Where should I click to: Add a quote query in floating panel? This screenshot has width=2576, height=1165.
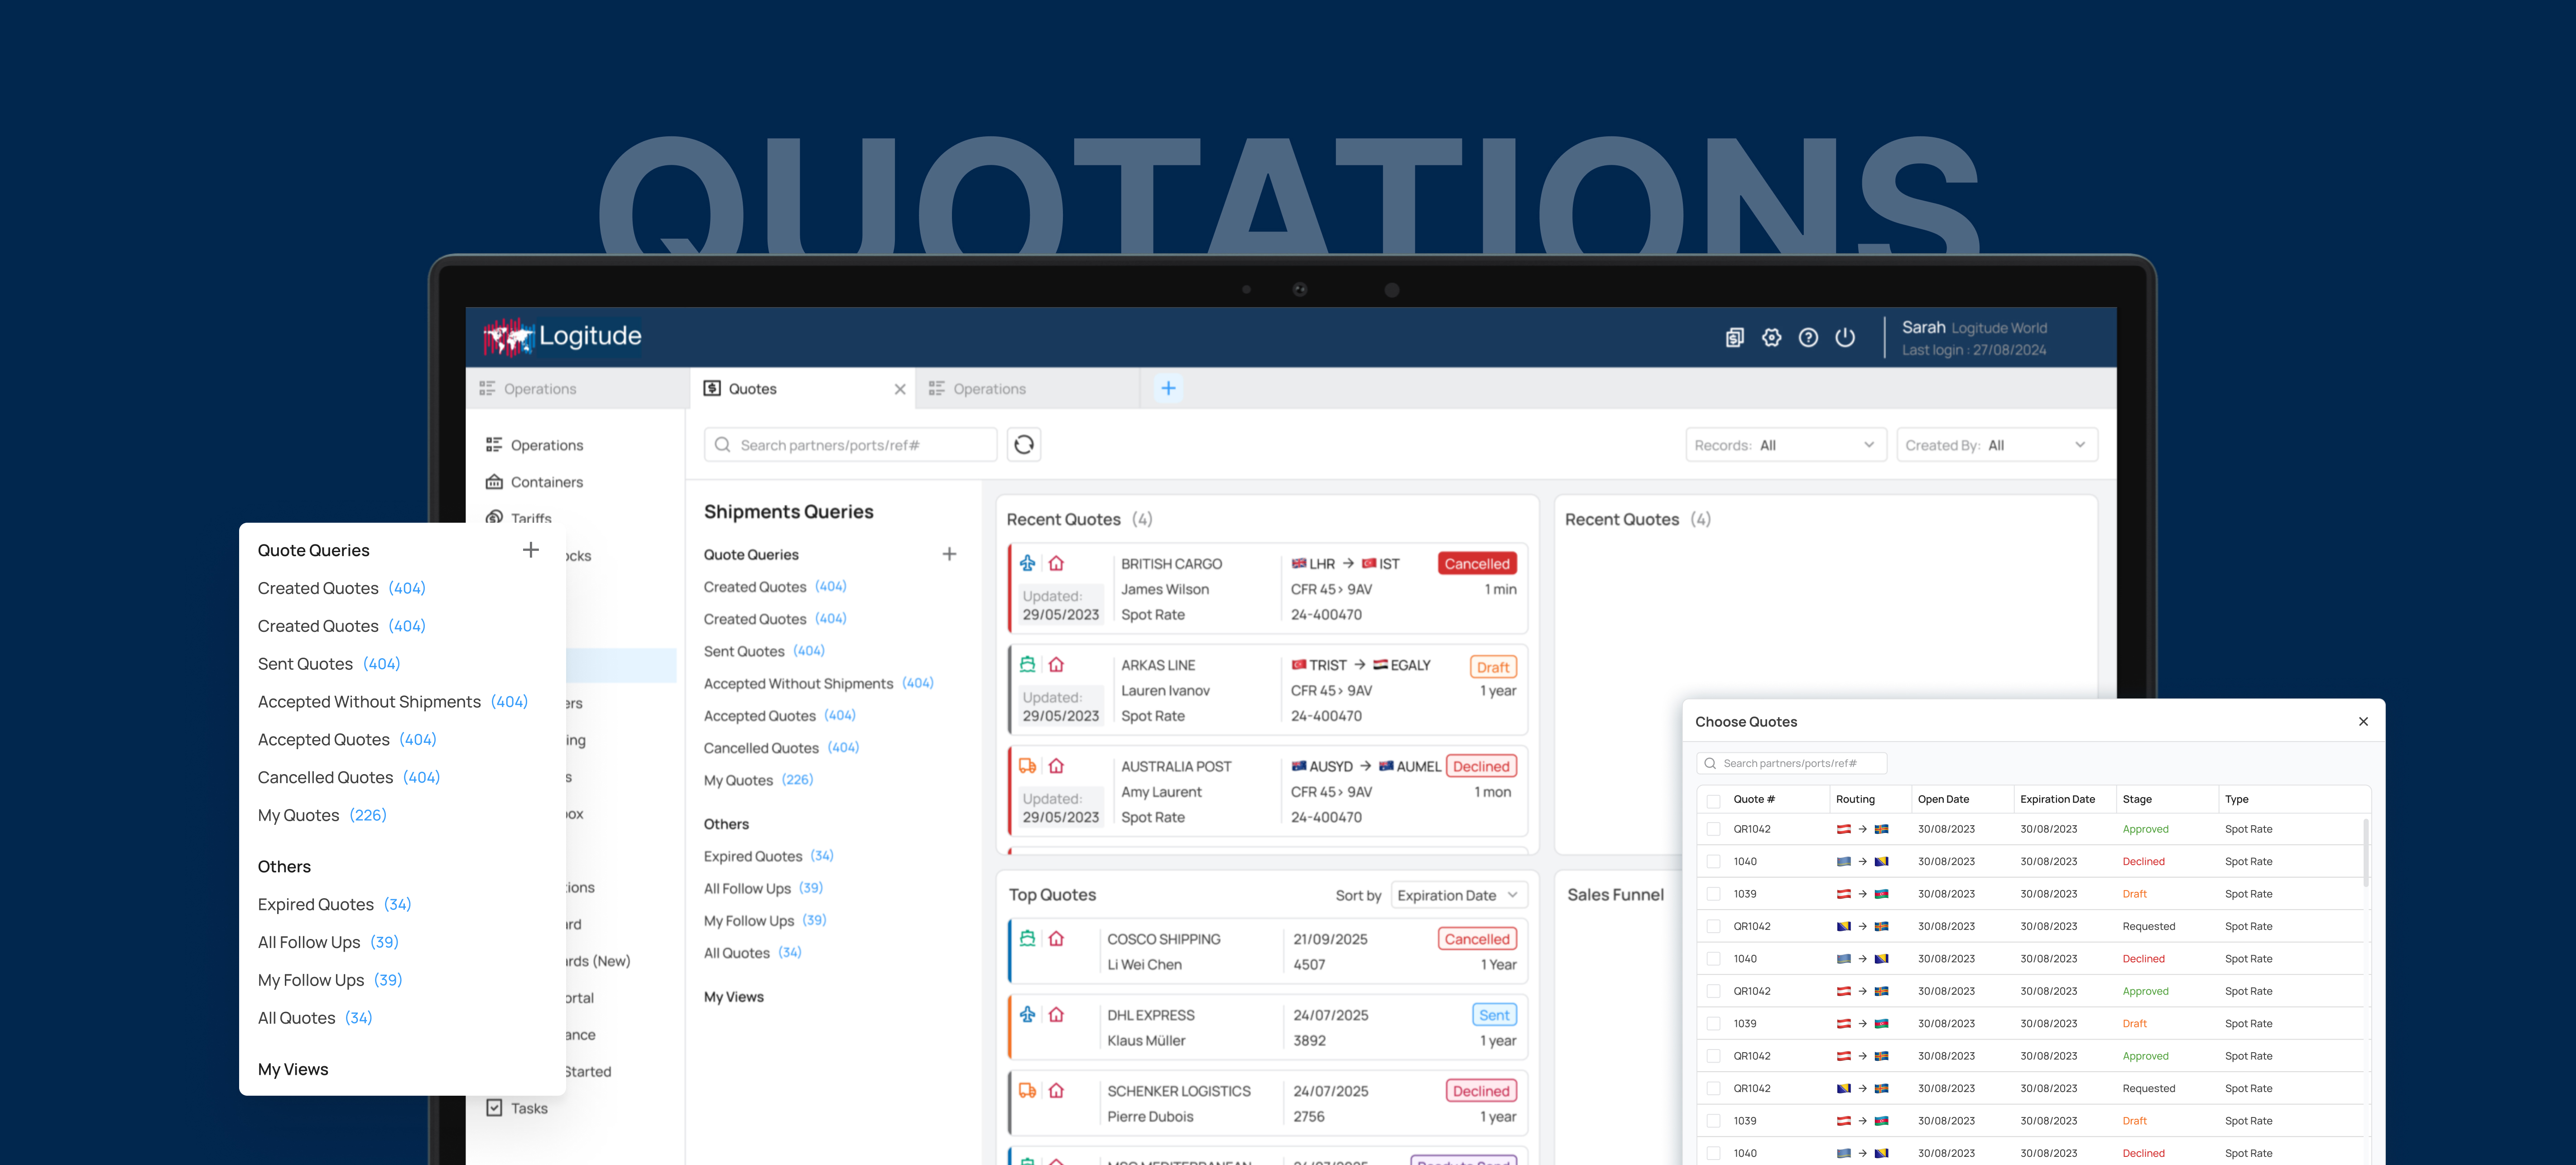tap(531, 550)
